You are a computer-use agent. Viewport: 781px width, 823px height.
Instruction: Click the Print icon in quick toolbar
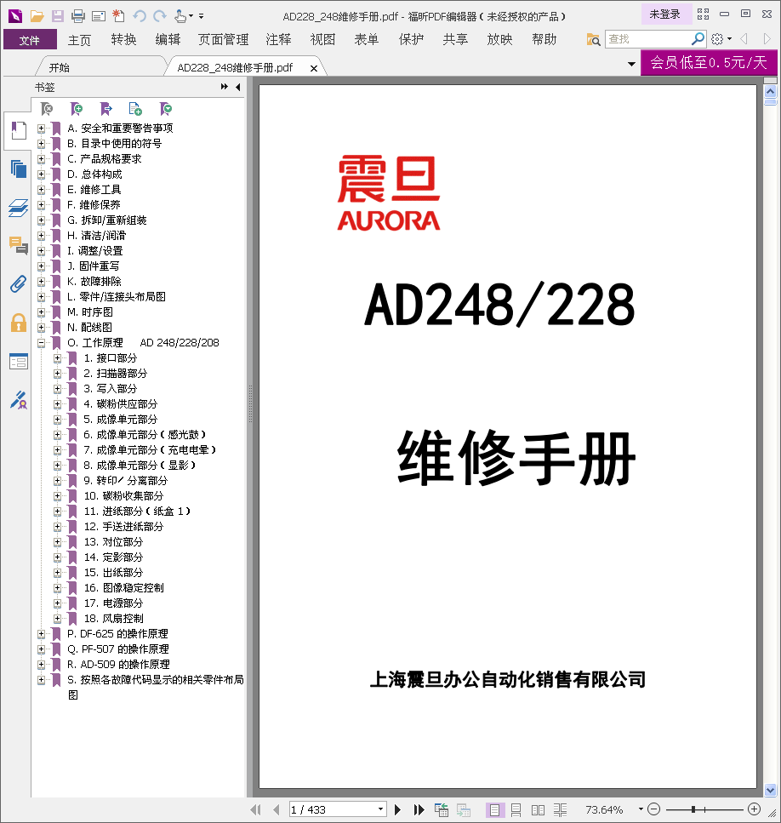point(78,16)
